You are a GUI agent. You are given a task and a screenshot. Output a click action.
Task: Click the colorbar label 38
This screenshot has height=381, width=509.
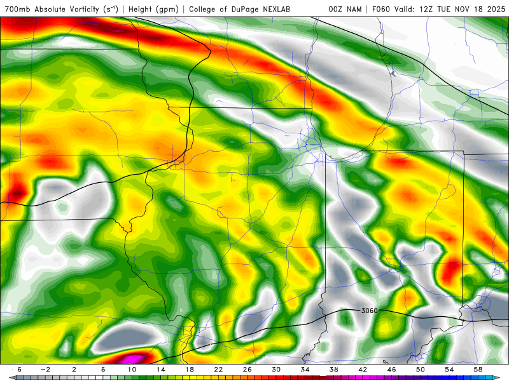click(333, 370)
